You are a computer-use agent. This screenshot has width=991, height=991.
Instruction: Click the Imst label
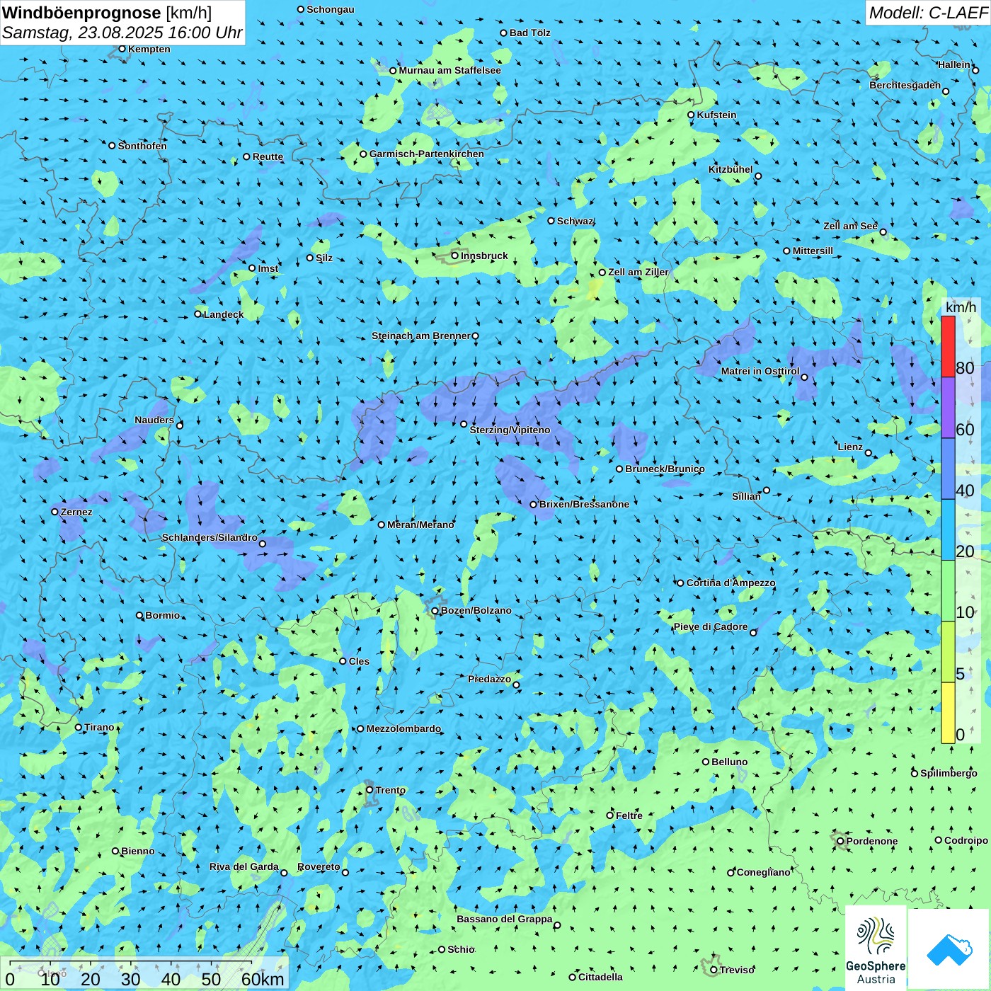pyautogui.click(x=268, y=268)
